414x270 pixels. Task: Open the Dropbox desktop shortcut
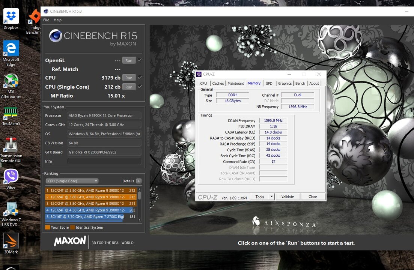[11, 19]
